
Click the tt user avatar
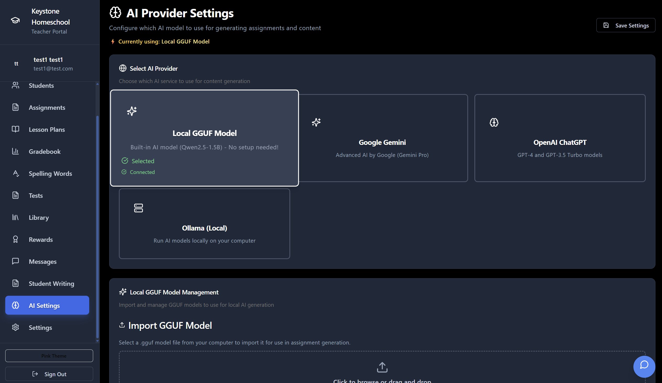[16, 63]
